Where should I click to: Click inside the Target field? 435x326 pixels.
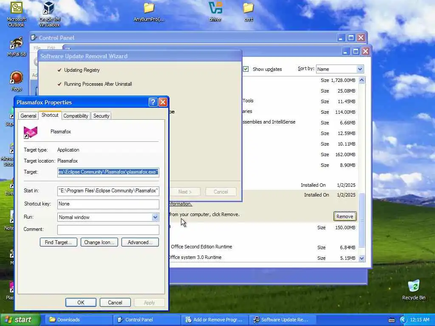(x=108, y=172)
